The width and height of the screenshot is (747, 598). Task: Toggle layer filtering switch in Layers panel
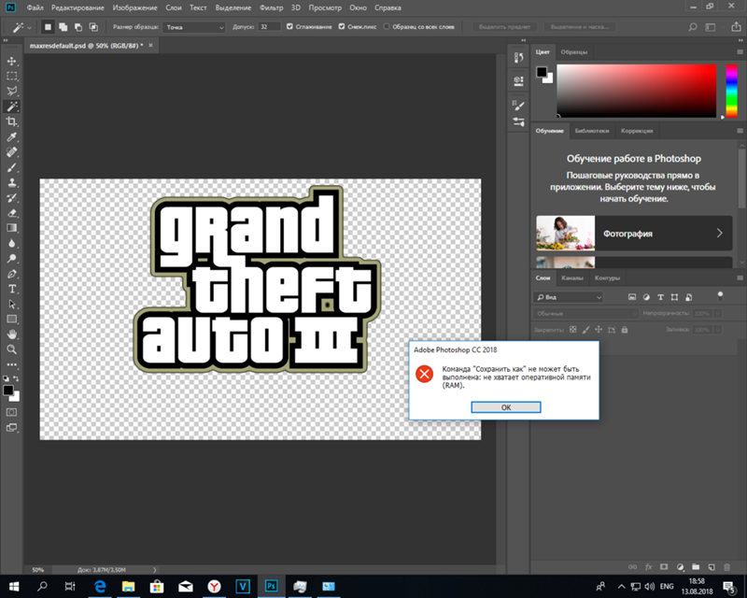tap(720, 296)
